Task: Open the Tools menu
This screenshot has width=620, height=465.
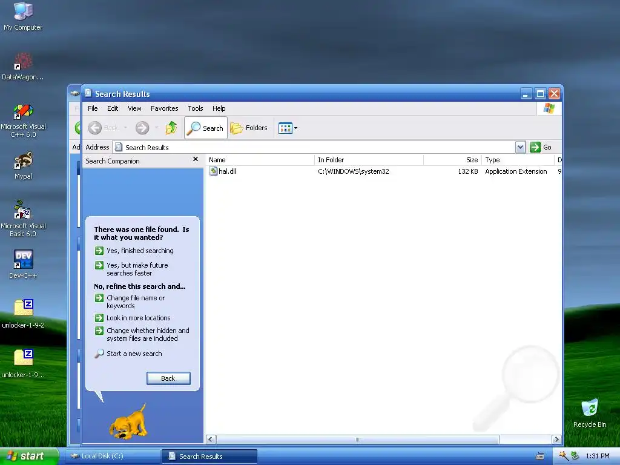Action: pos(196,108)
